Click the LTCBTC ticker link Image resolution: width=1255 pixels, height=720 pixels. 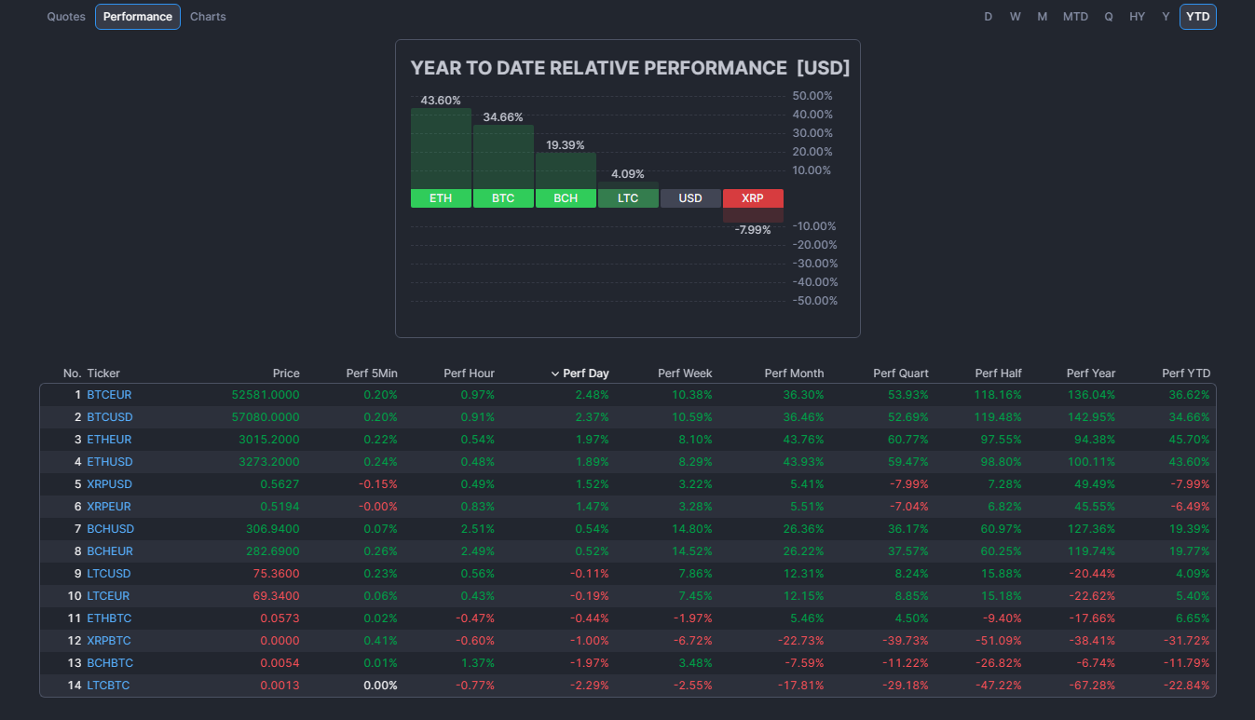[x=108, y=686]
